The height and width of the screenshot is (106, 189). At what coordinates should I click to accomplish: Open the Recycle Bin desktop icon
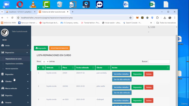pos(60,4)
